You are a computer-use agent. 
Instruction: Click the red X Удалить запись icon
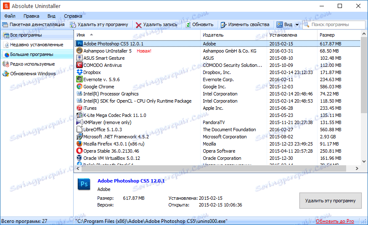tap(139, 25)
